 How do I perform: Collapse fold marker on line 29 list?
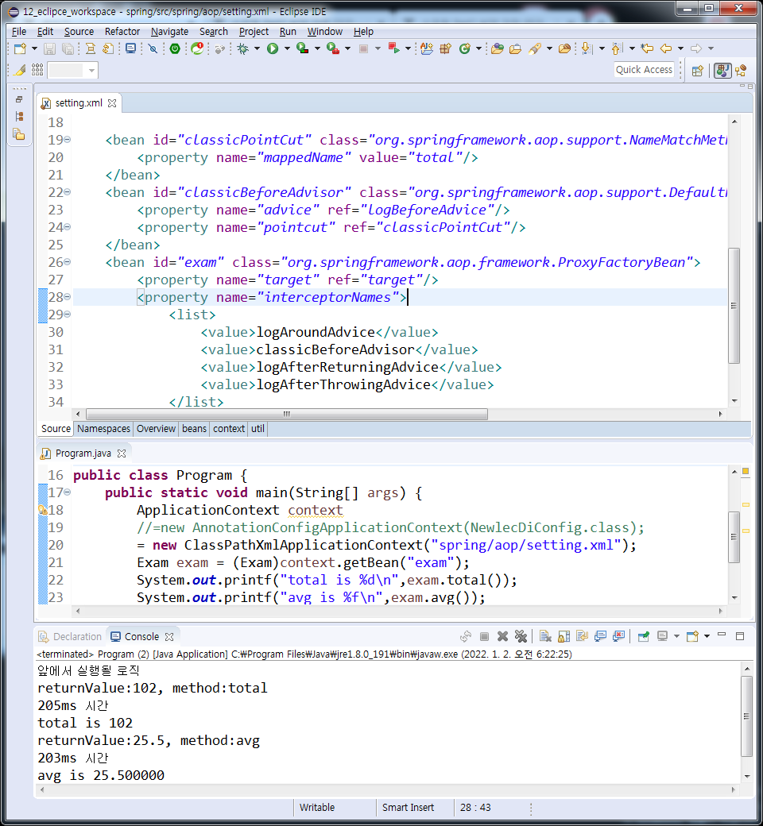point(68,315)
